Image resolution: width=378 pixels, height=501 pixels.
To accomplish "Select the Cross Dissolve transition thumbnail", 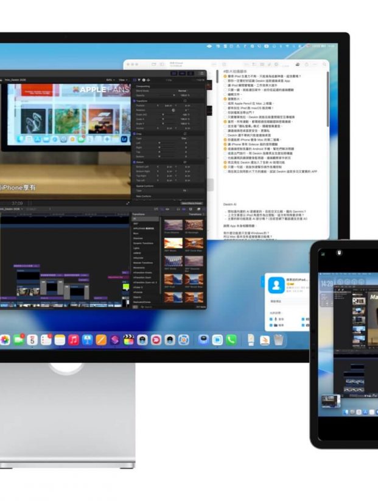I will click(x=173, y=226).
